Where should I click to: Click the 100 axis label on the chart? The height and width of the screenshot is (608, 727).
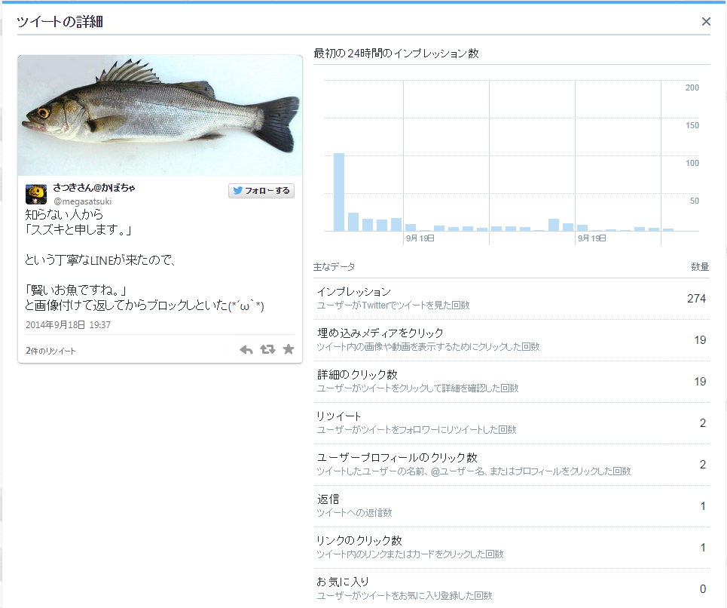(692, 163)
